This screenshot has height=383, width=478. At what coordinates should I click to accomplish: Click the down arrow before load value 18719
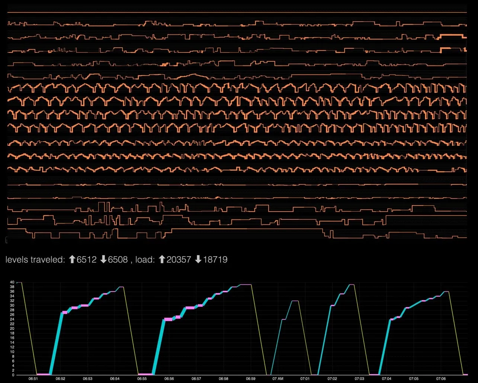click(198, 260)
